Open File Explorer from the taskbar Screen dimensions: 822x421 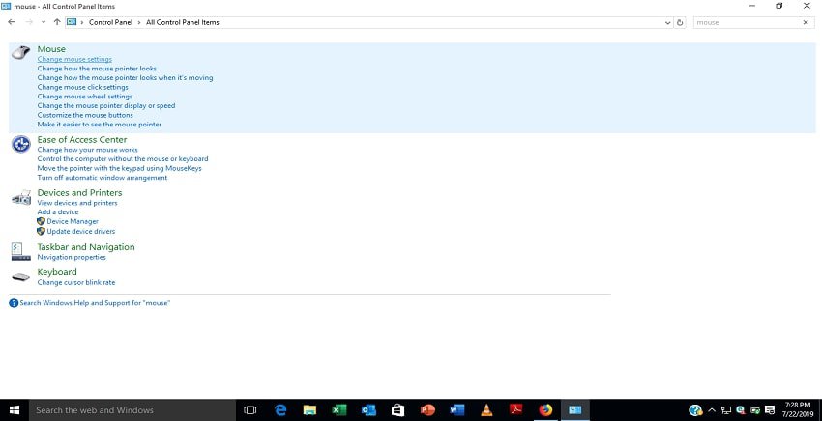click(x=309, y=410)
